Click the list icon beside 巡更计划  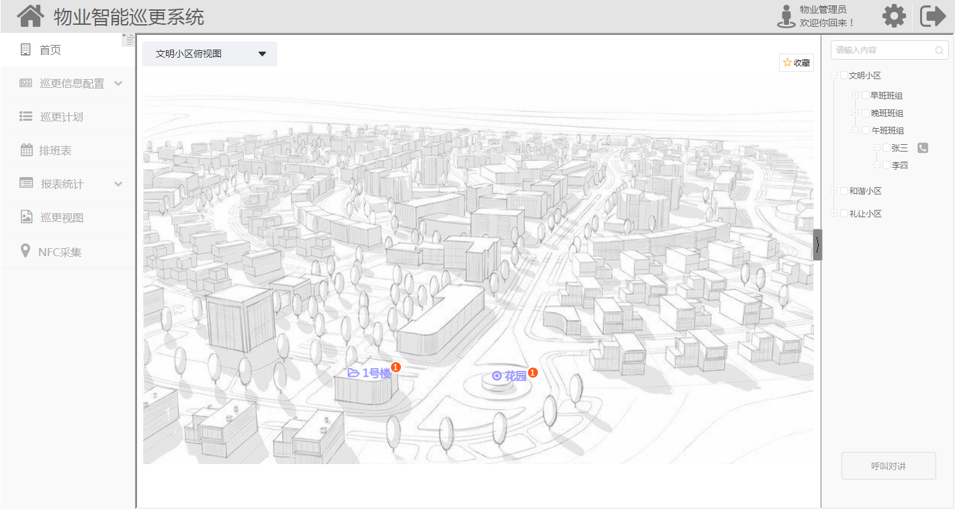click(x=26, y=117)
